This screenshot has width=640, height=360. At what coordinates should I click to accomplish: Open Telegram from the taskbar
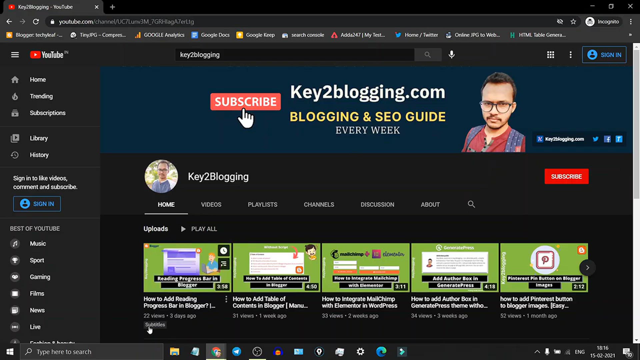237,352
